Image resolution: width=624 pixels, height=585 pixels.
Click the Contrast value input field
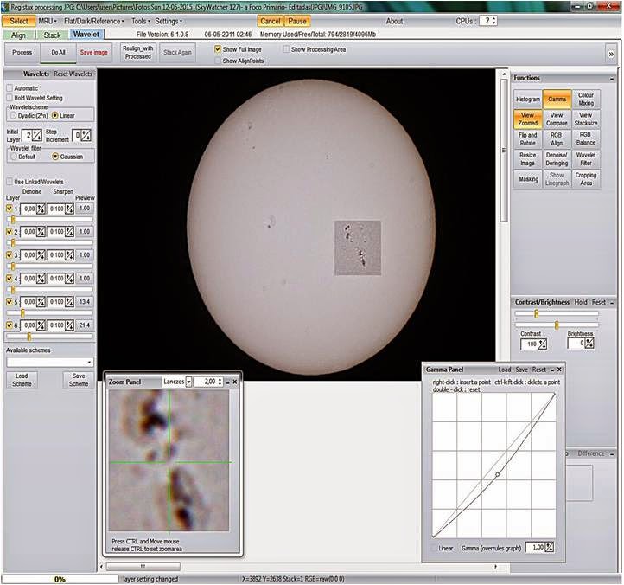528,344
